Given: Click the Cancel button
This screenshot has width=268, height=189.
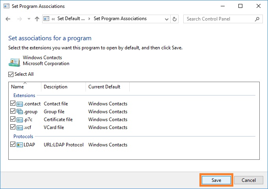Looking at the screenshot, I should [x=249, y=180].
